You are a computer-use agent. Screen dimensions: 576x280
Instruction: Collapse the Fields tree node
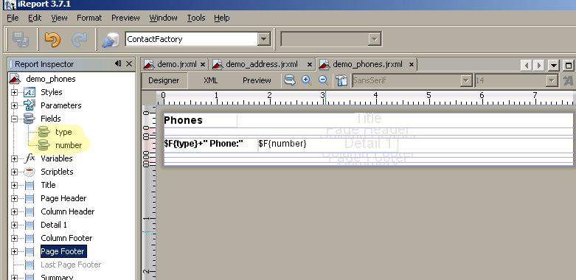(14, 119)
